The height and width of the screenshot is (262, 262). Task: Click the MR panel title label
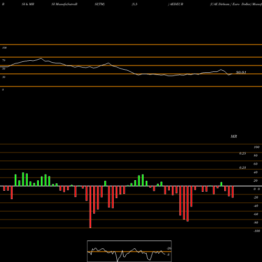pyautogui.click(x=234, y=136)
